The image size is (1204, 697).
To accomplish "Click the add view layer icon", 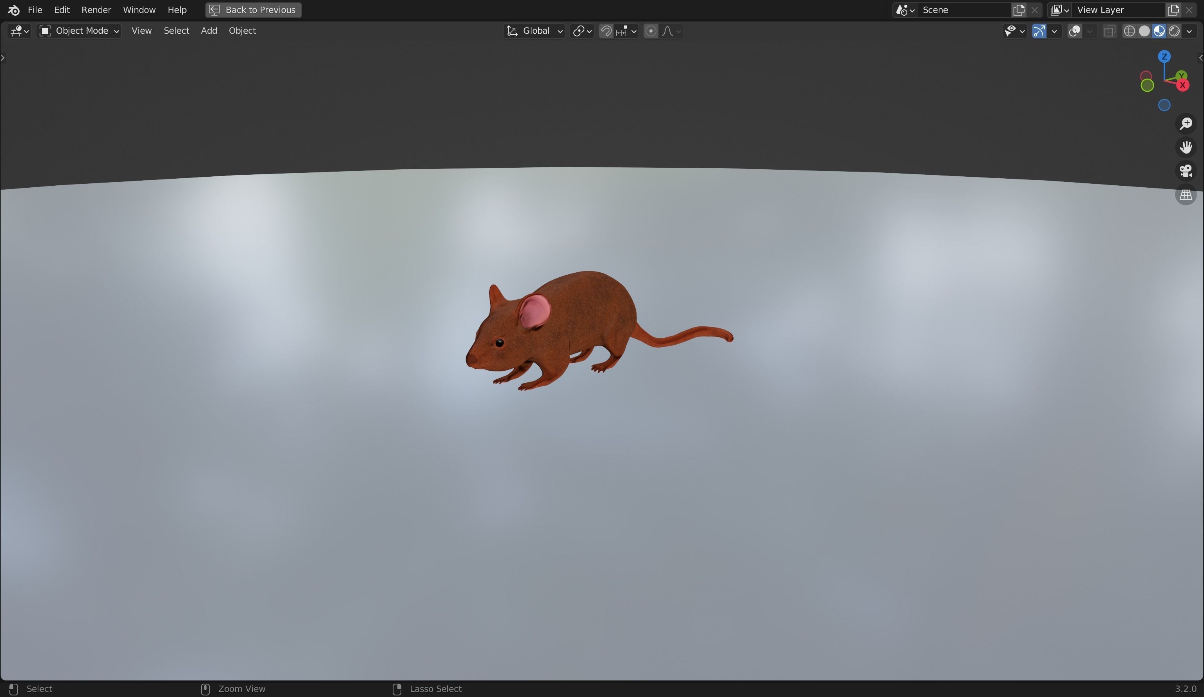I will point(1173,10).
